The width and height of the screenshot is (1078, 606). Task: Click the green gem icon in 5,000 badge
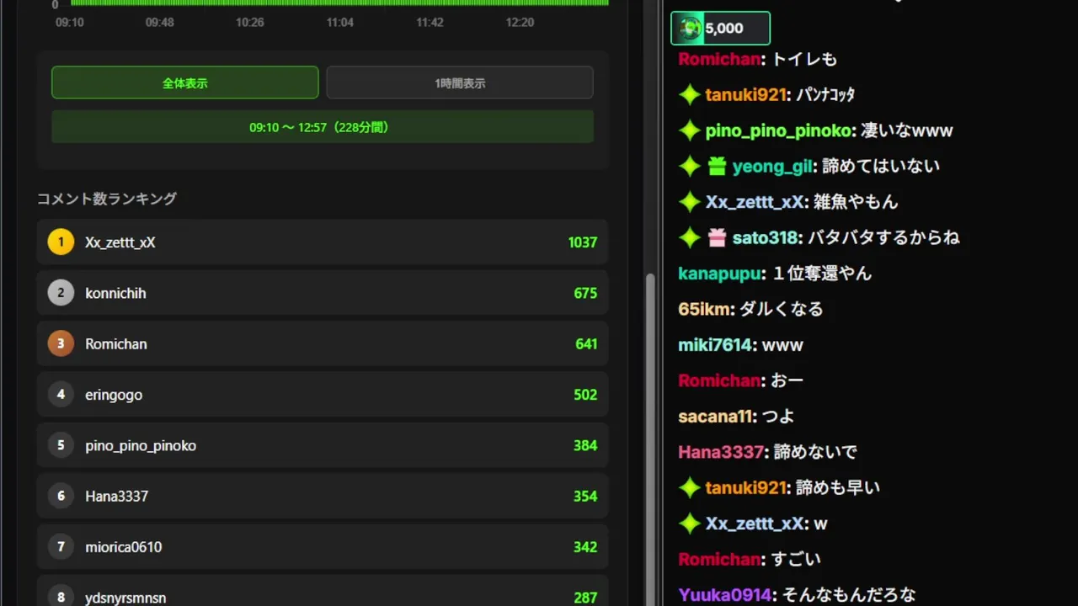click(x=691, y=29)
